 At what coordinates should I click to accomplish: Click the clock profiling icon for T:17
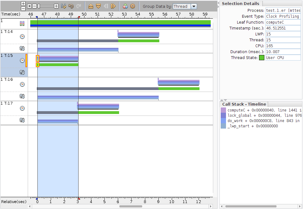pos(22,108)
